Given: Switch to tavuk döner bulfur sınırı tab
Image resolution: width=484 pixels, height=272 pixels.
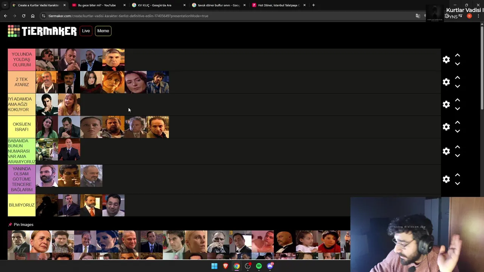Looking at the screenshot, I should pos(219,5).
